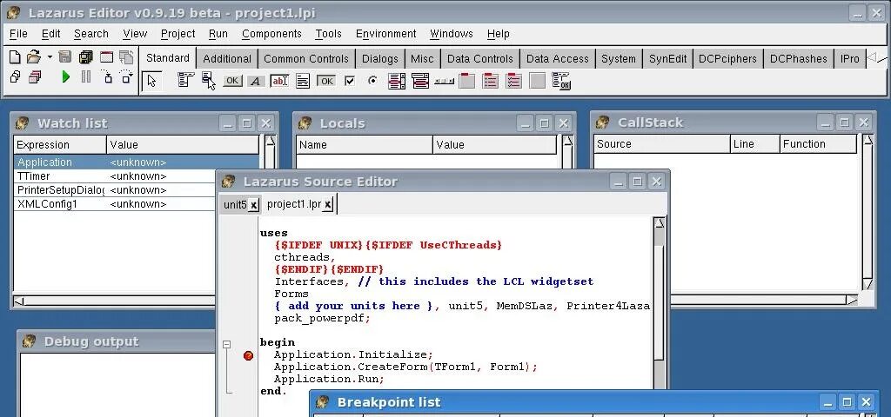This screenshot has height=417, width=891.
Task: Open the Run menu
Action: click(218, 34)
